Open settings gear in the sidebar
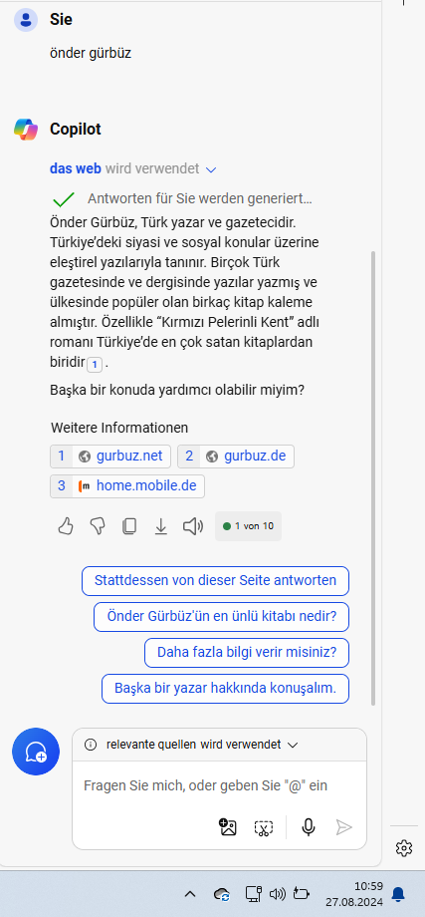Viewport: 425px width, 917px height. (403, 847)
